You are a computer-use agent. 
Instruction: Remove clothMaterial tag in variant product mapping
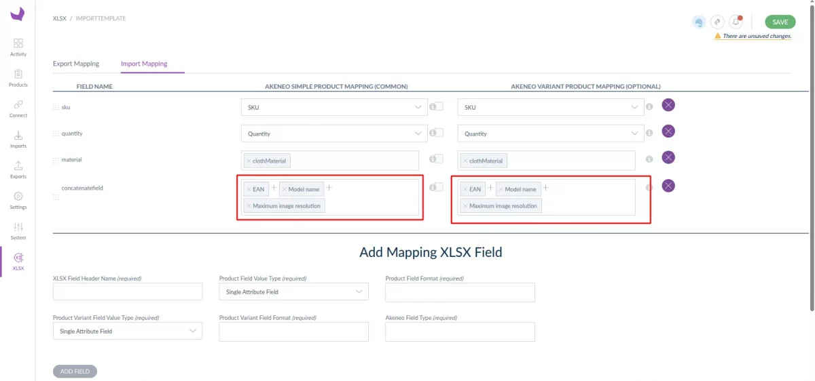click(465, 161)
